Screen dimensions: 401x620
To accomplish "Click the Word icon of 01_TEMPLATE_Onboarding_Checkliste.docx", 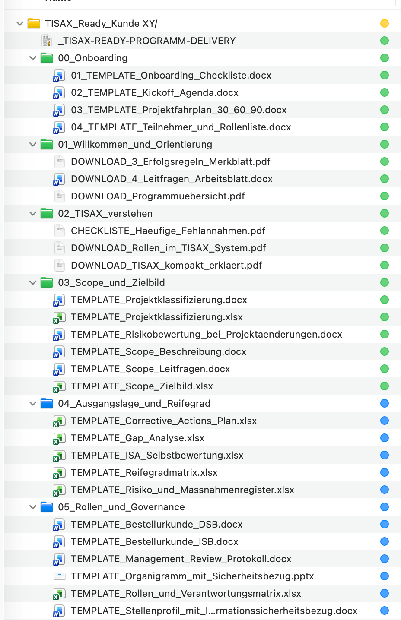I will 59,76.
